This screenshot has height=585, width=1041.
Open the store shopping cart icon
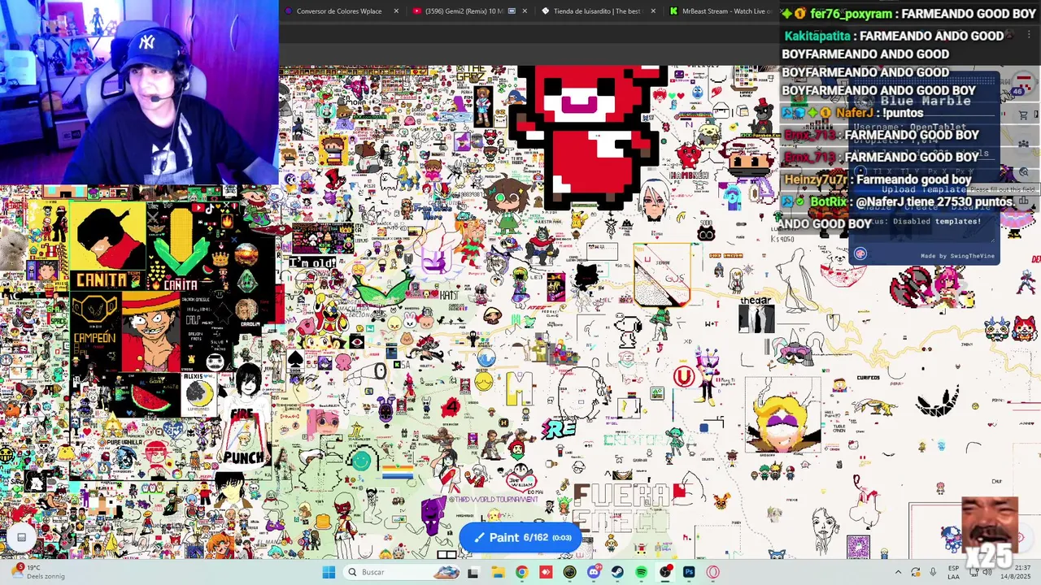coord(1023,115)
